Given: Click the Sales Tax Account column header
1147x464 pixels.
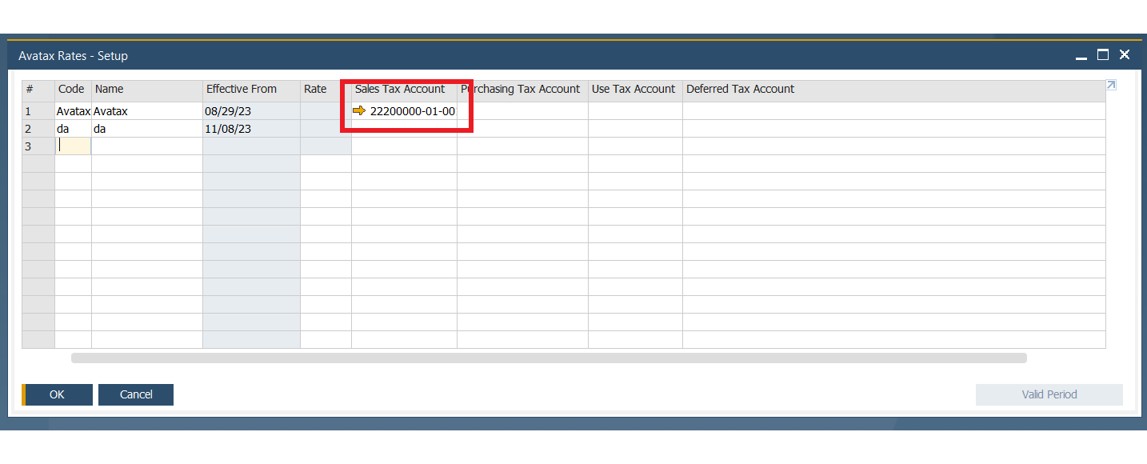Looking at the screenshot, I should pos(404,90).
